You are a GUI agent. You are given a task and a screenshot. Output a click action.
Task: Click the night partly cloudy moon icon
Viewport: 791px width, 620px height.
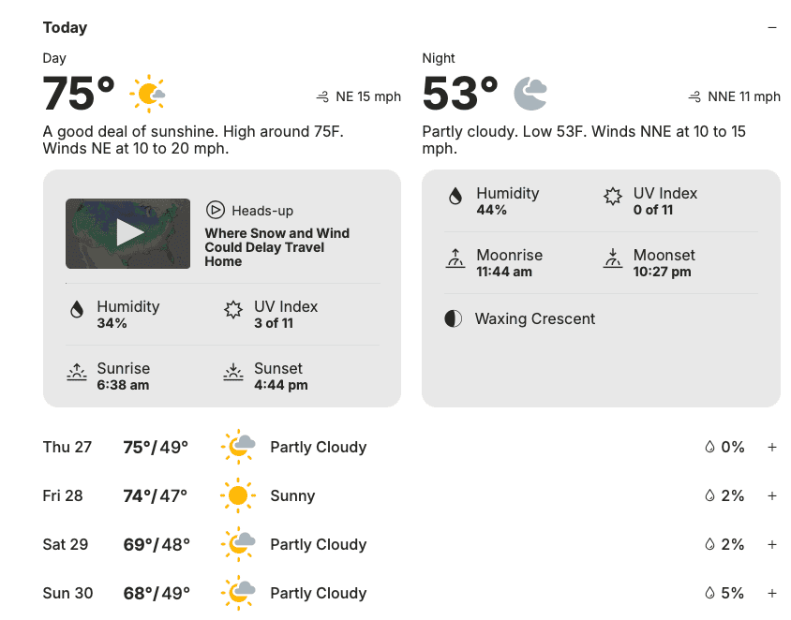(x=530, y=94)
